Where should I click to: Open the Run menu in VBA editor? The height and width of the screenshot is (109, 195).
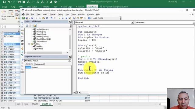click(67, 15)
